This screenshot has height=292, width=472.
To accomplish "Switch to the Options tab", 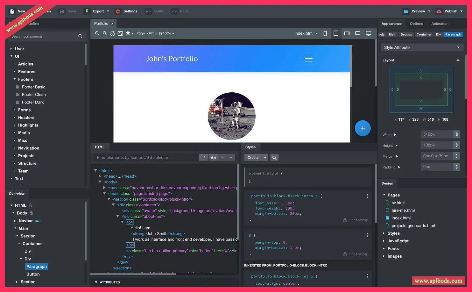I will [x=416, y=24].
